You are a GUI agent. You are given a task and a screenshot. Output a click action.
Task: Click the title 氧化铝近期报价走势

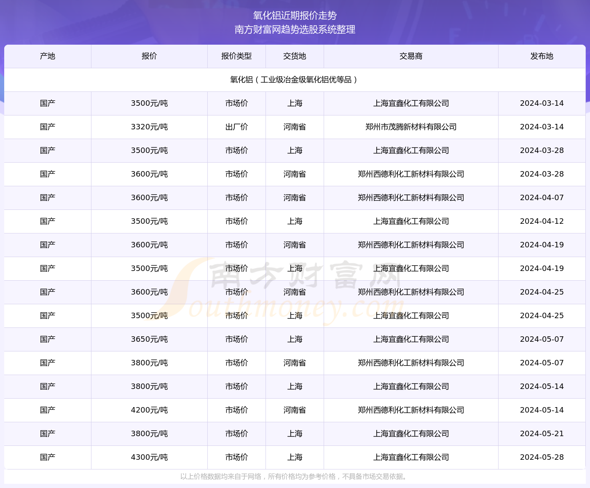295,16
